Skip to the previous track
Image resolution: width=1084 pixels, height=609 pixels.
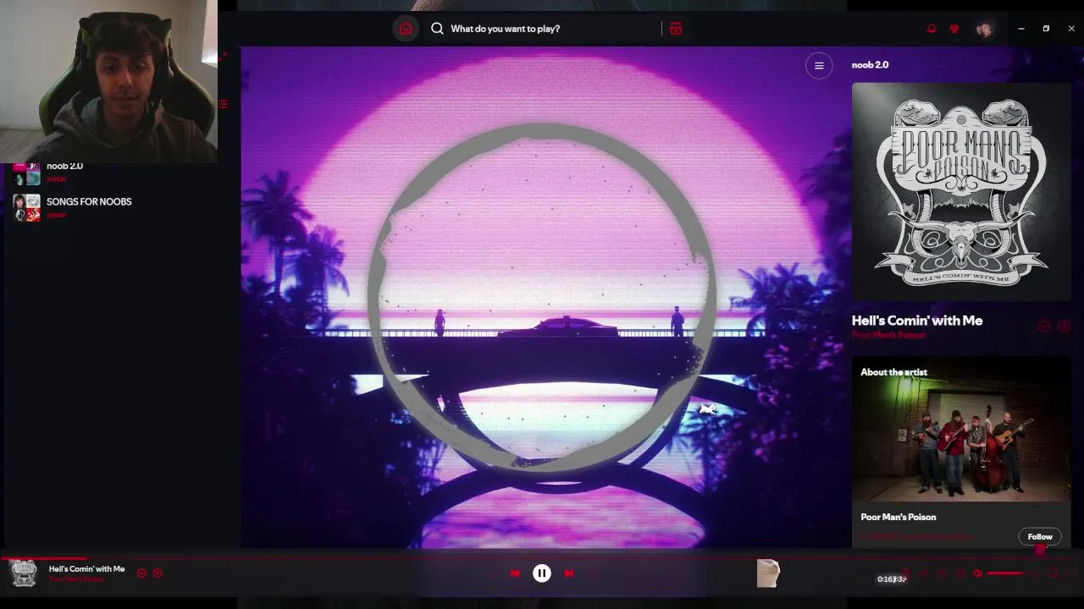click(x=515, y=573)
